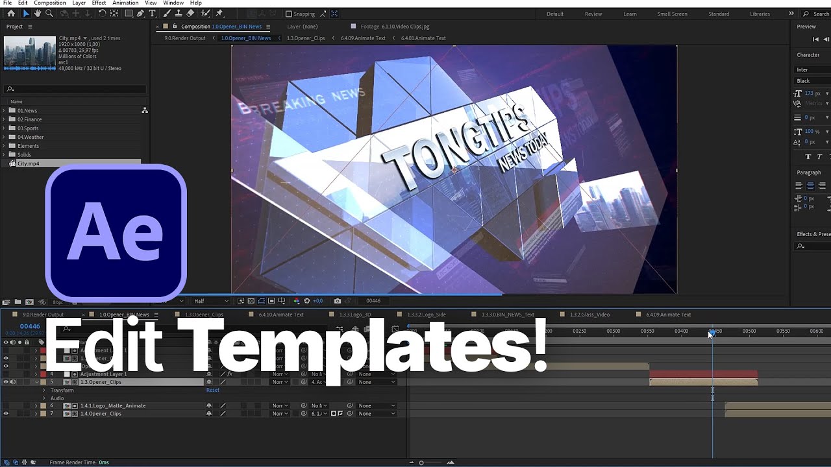This screenshot has height=467, width=831.
Task: Toggle audio speaker of 1.3.Opener_Clips layer
Action: tap(13, 382)
